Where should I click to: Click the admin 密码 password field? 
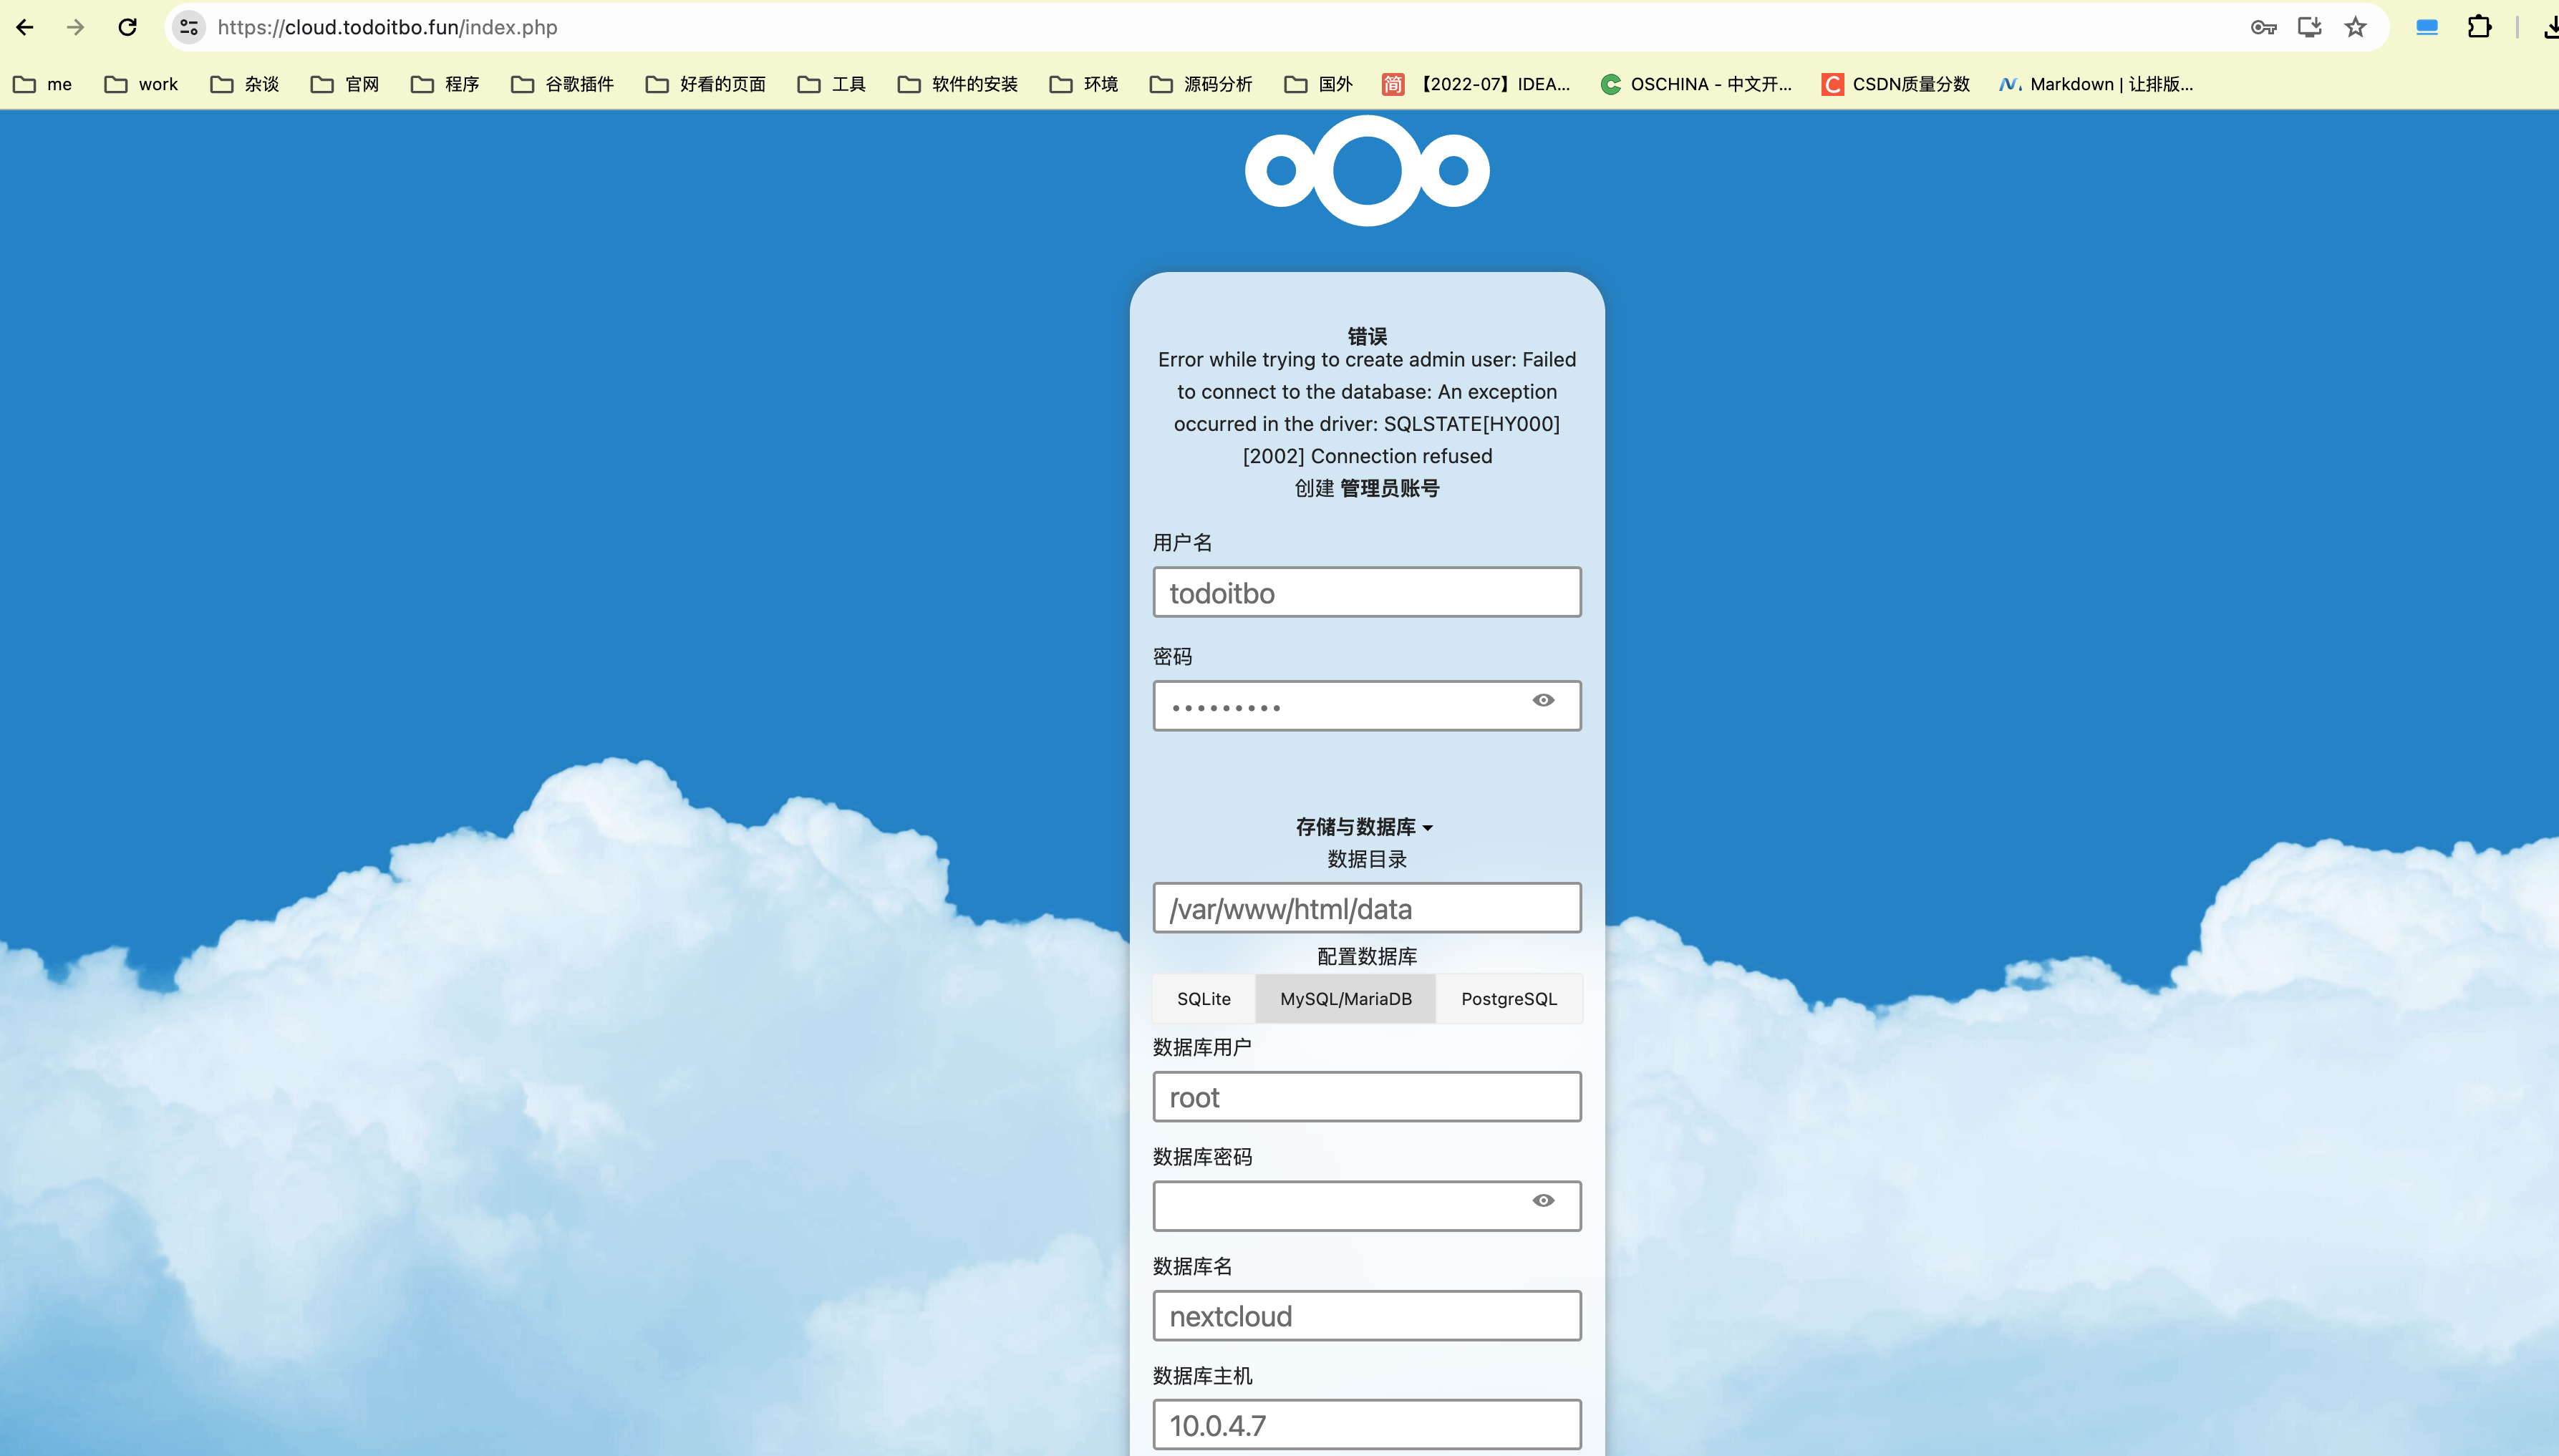click(1367, 706)
